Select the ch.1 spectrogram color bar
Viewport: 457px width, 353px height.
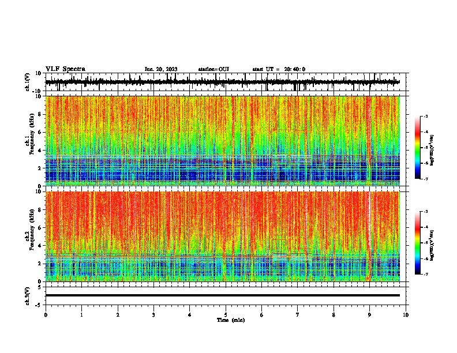click(417, 148)
